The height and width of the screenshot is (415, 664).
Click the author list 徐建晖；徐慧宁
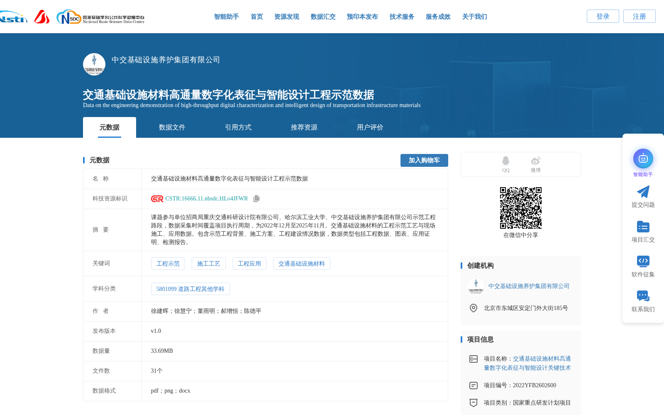206,311
